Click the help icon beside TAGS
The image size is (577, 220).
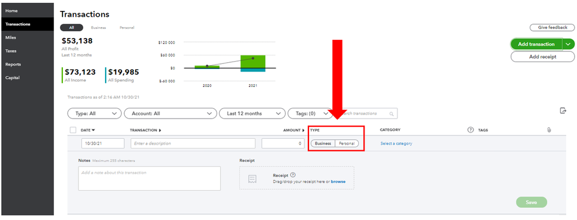(470, 130)
